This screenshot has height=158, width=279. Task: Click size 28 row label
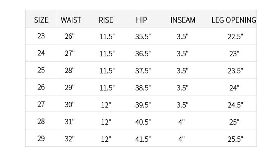[x=41, y=122]
